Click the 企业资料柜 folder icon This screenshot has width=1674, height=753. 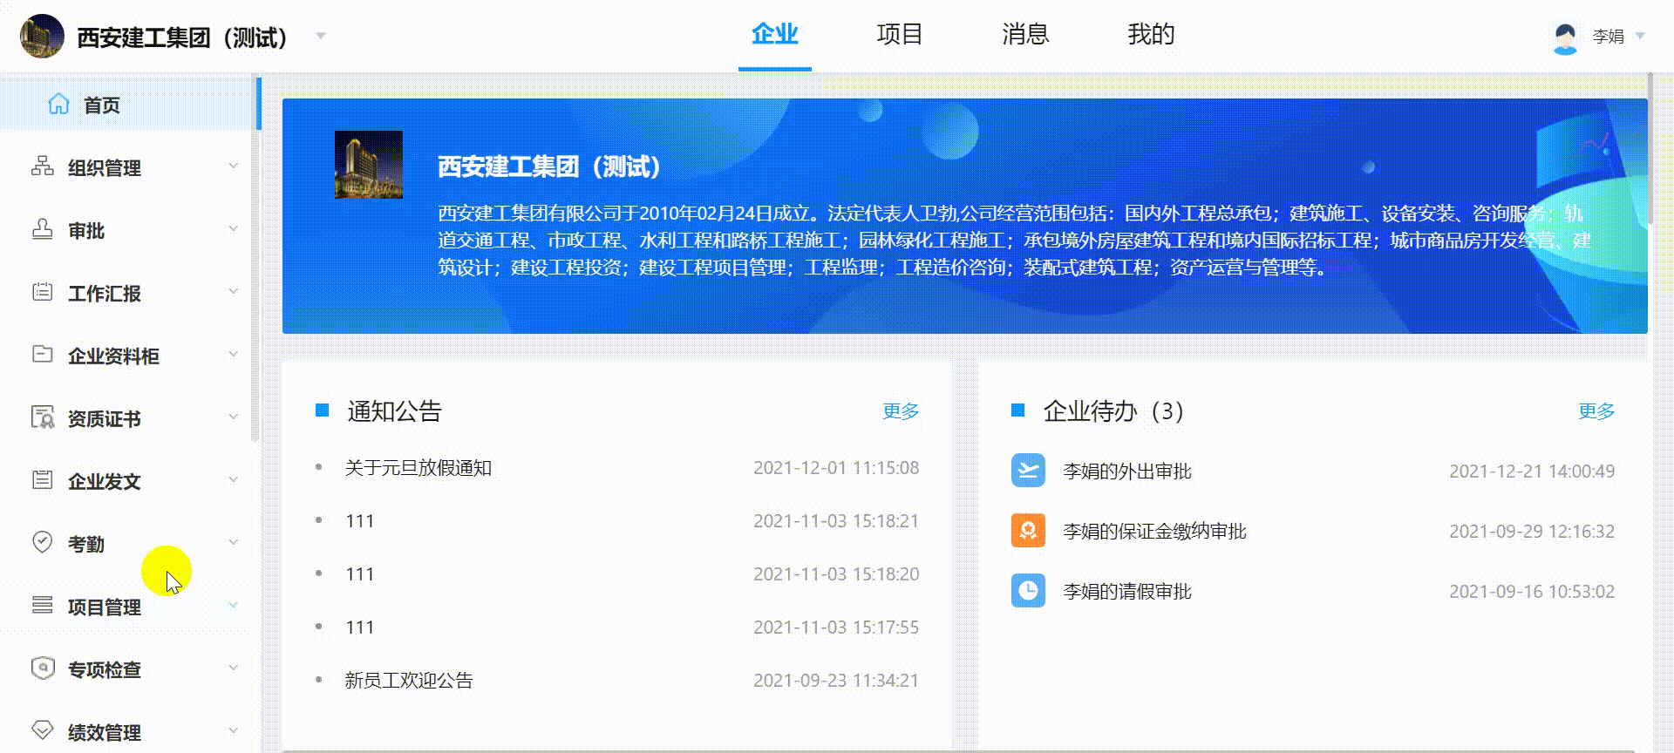tap(42, 354)
